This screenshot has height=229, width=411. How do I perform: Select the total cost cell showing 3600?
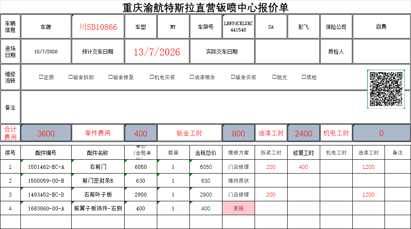tap(46, 133)
